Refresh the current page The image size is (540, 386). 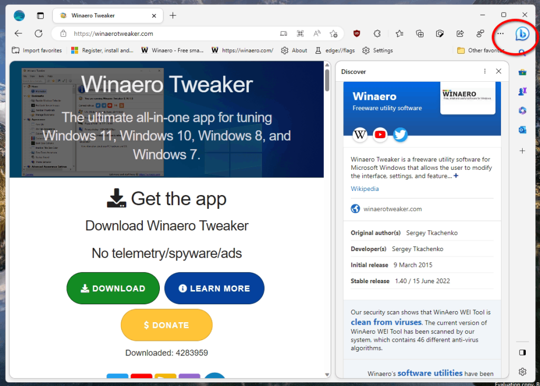38,33
